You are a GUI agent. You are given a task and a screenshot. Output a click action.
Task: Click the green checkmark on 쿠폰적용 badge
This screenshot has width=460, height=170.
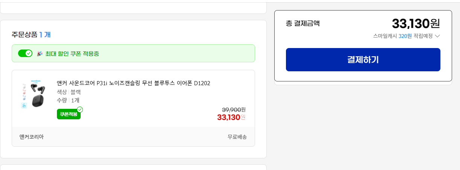pyautogui.click(x=80, y=110)
